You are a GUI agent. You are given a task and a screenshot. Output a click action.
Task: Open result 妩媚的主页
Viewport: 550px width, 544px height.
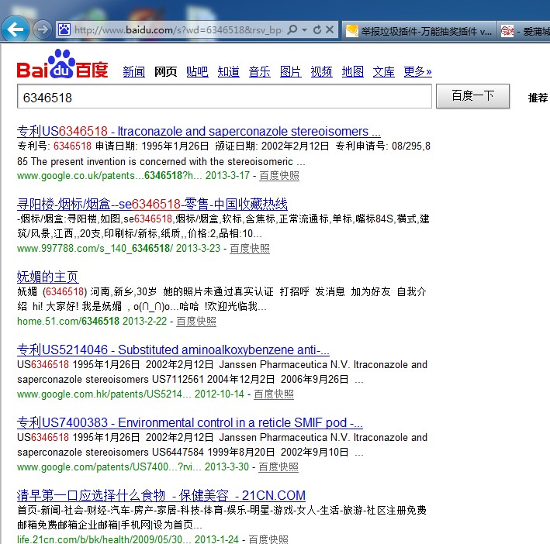[47, 277]
